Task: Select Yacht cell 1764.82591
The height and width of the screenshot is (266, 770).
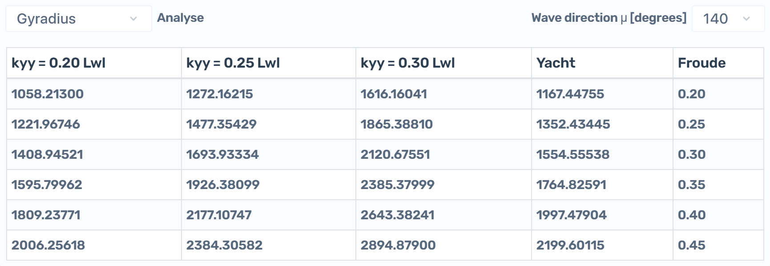Action: 602,185
